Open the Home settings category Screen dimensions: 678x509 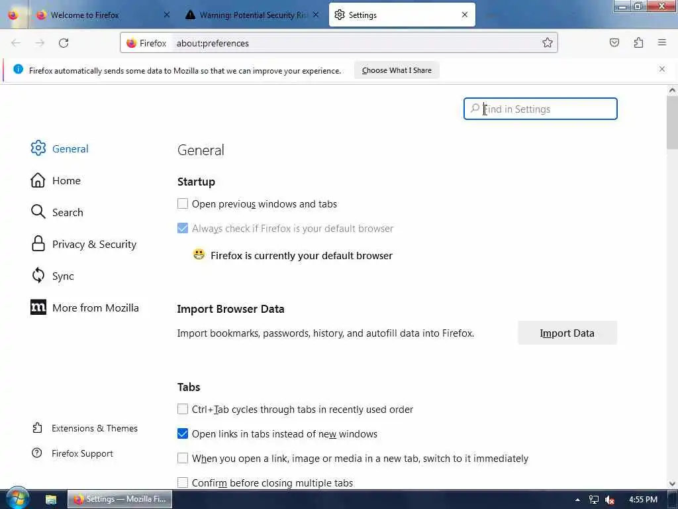point(56,180)
